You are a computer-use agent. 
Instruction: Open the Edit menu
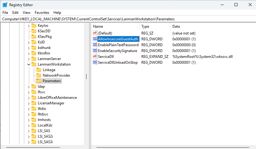(x=15, y=13)
